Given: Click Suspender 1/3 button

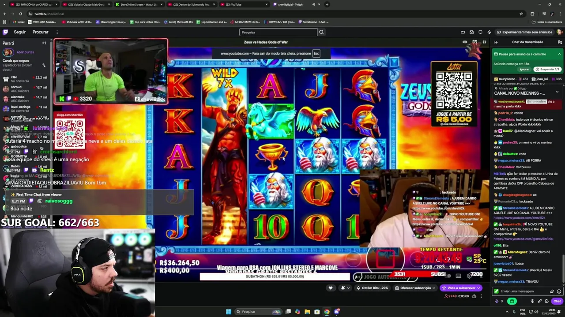Looking at the screenshot, I should pos(547,69).
